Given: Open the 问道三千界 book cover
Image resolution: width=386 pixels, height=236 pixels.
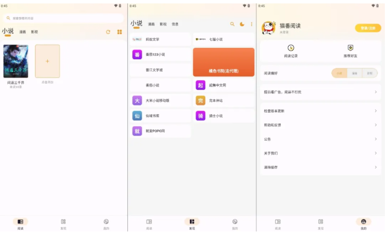Looking at the screenshot, I should pyautogui.click(x=16, y=61).
